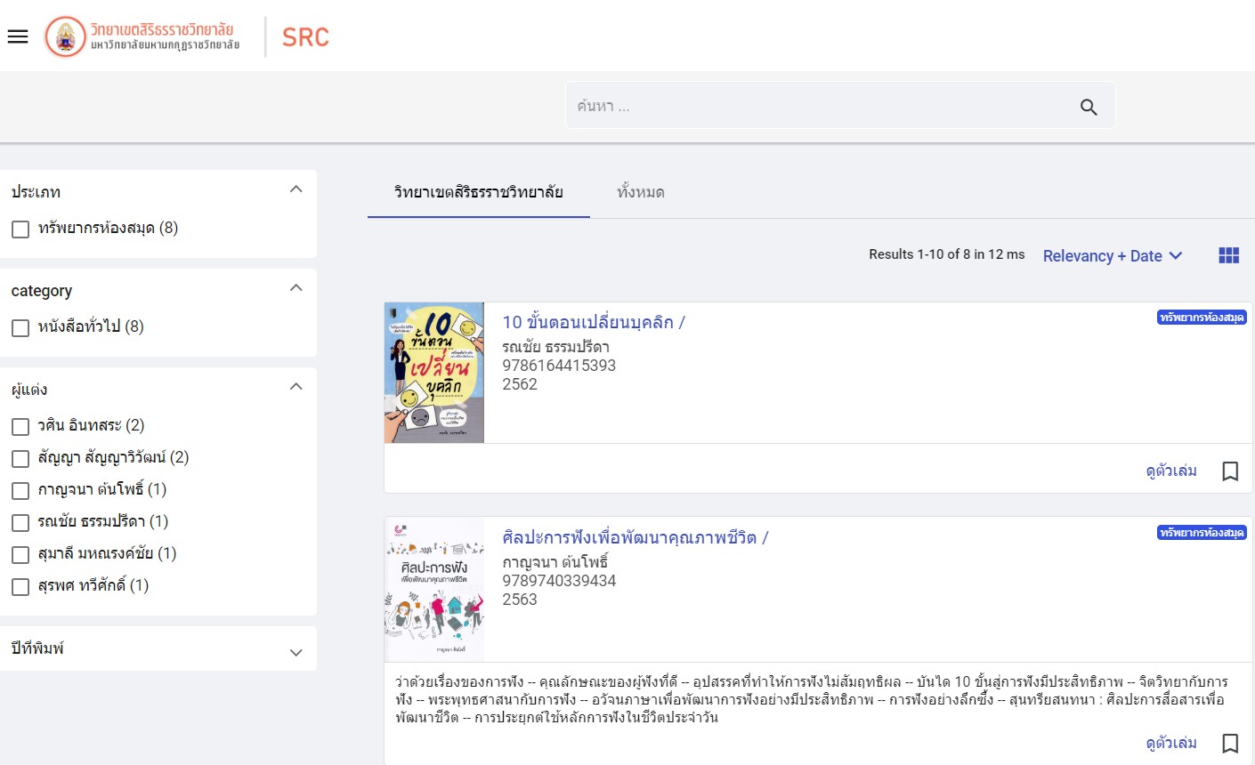This screenshot has height=765, width=1255.
Task: Bookmark the 10 ขั้นตอนเปลี่ยนบุคลิก book
Action: 1230,471
